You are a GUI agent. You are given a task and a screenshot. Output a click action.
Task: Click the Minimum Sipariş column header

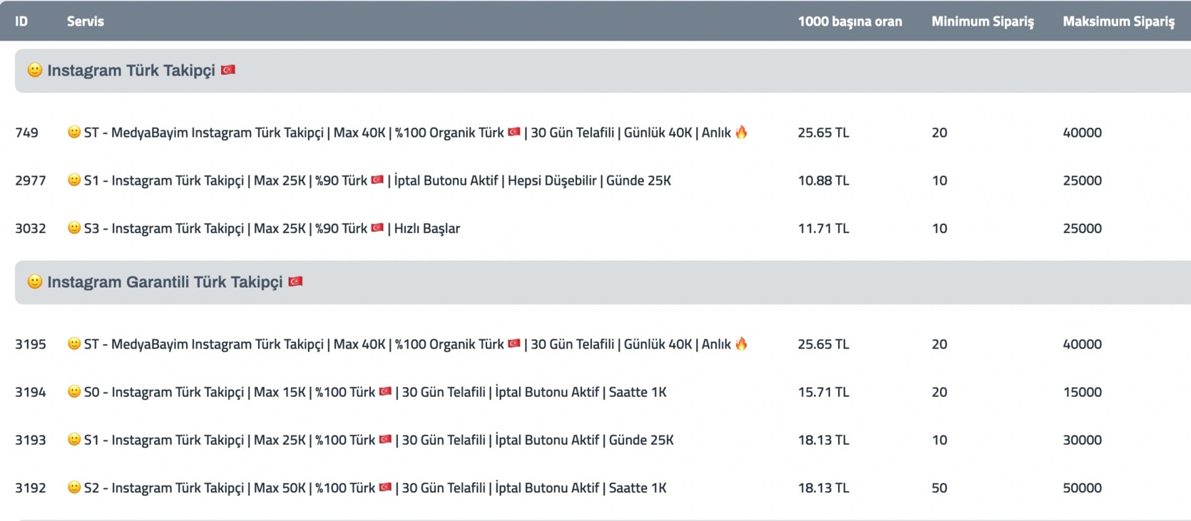[983, 21]
